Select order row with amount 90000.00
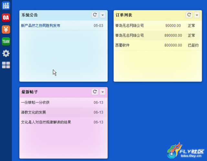 coord(158,26)
